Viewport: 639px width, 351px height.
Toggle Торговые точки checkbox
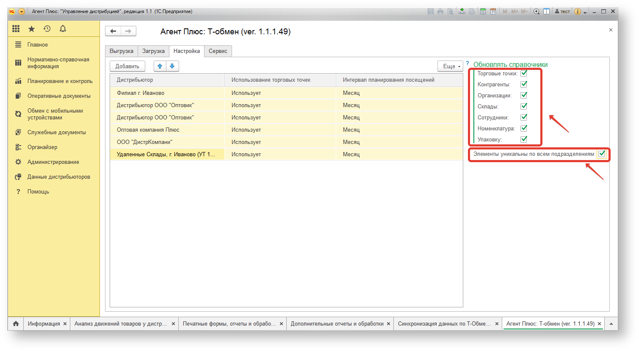524,73
